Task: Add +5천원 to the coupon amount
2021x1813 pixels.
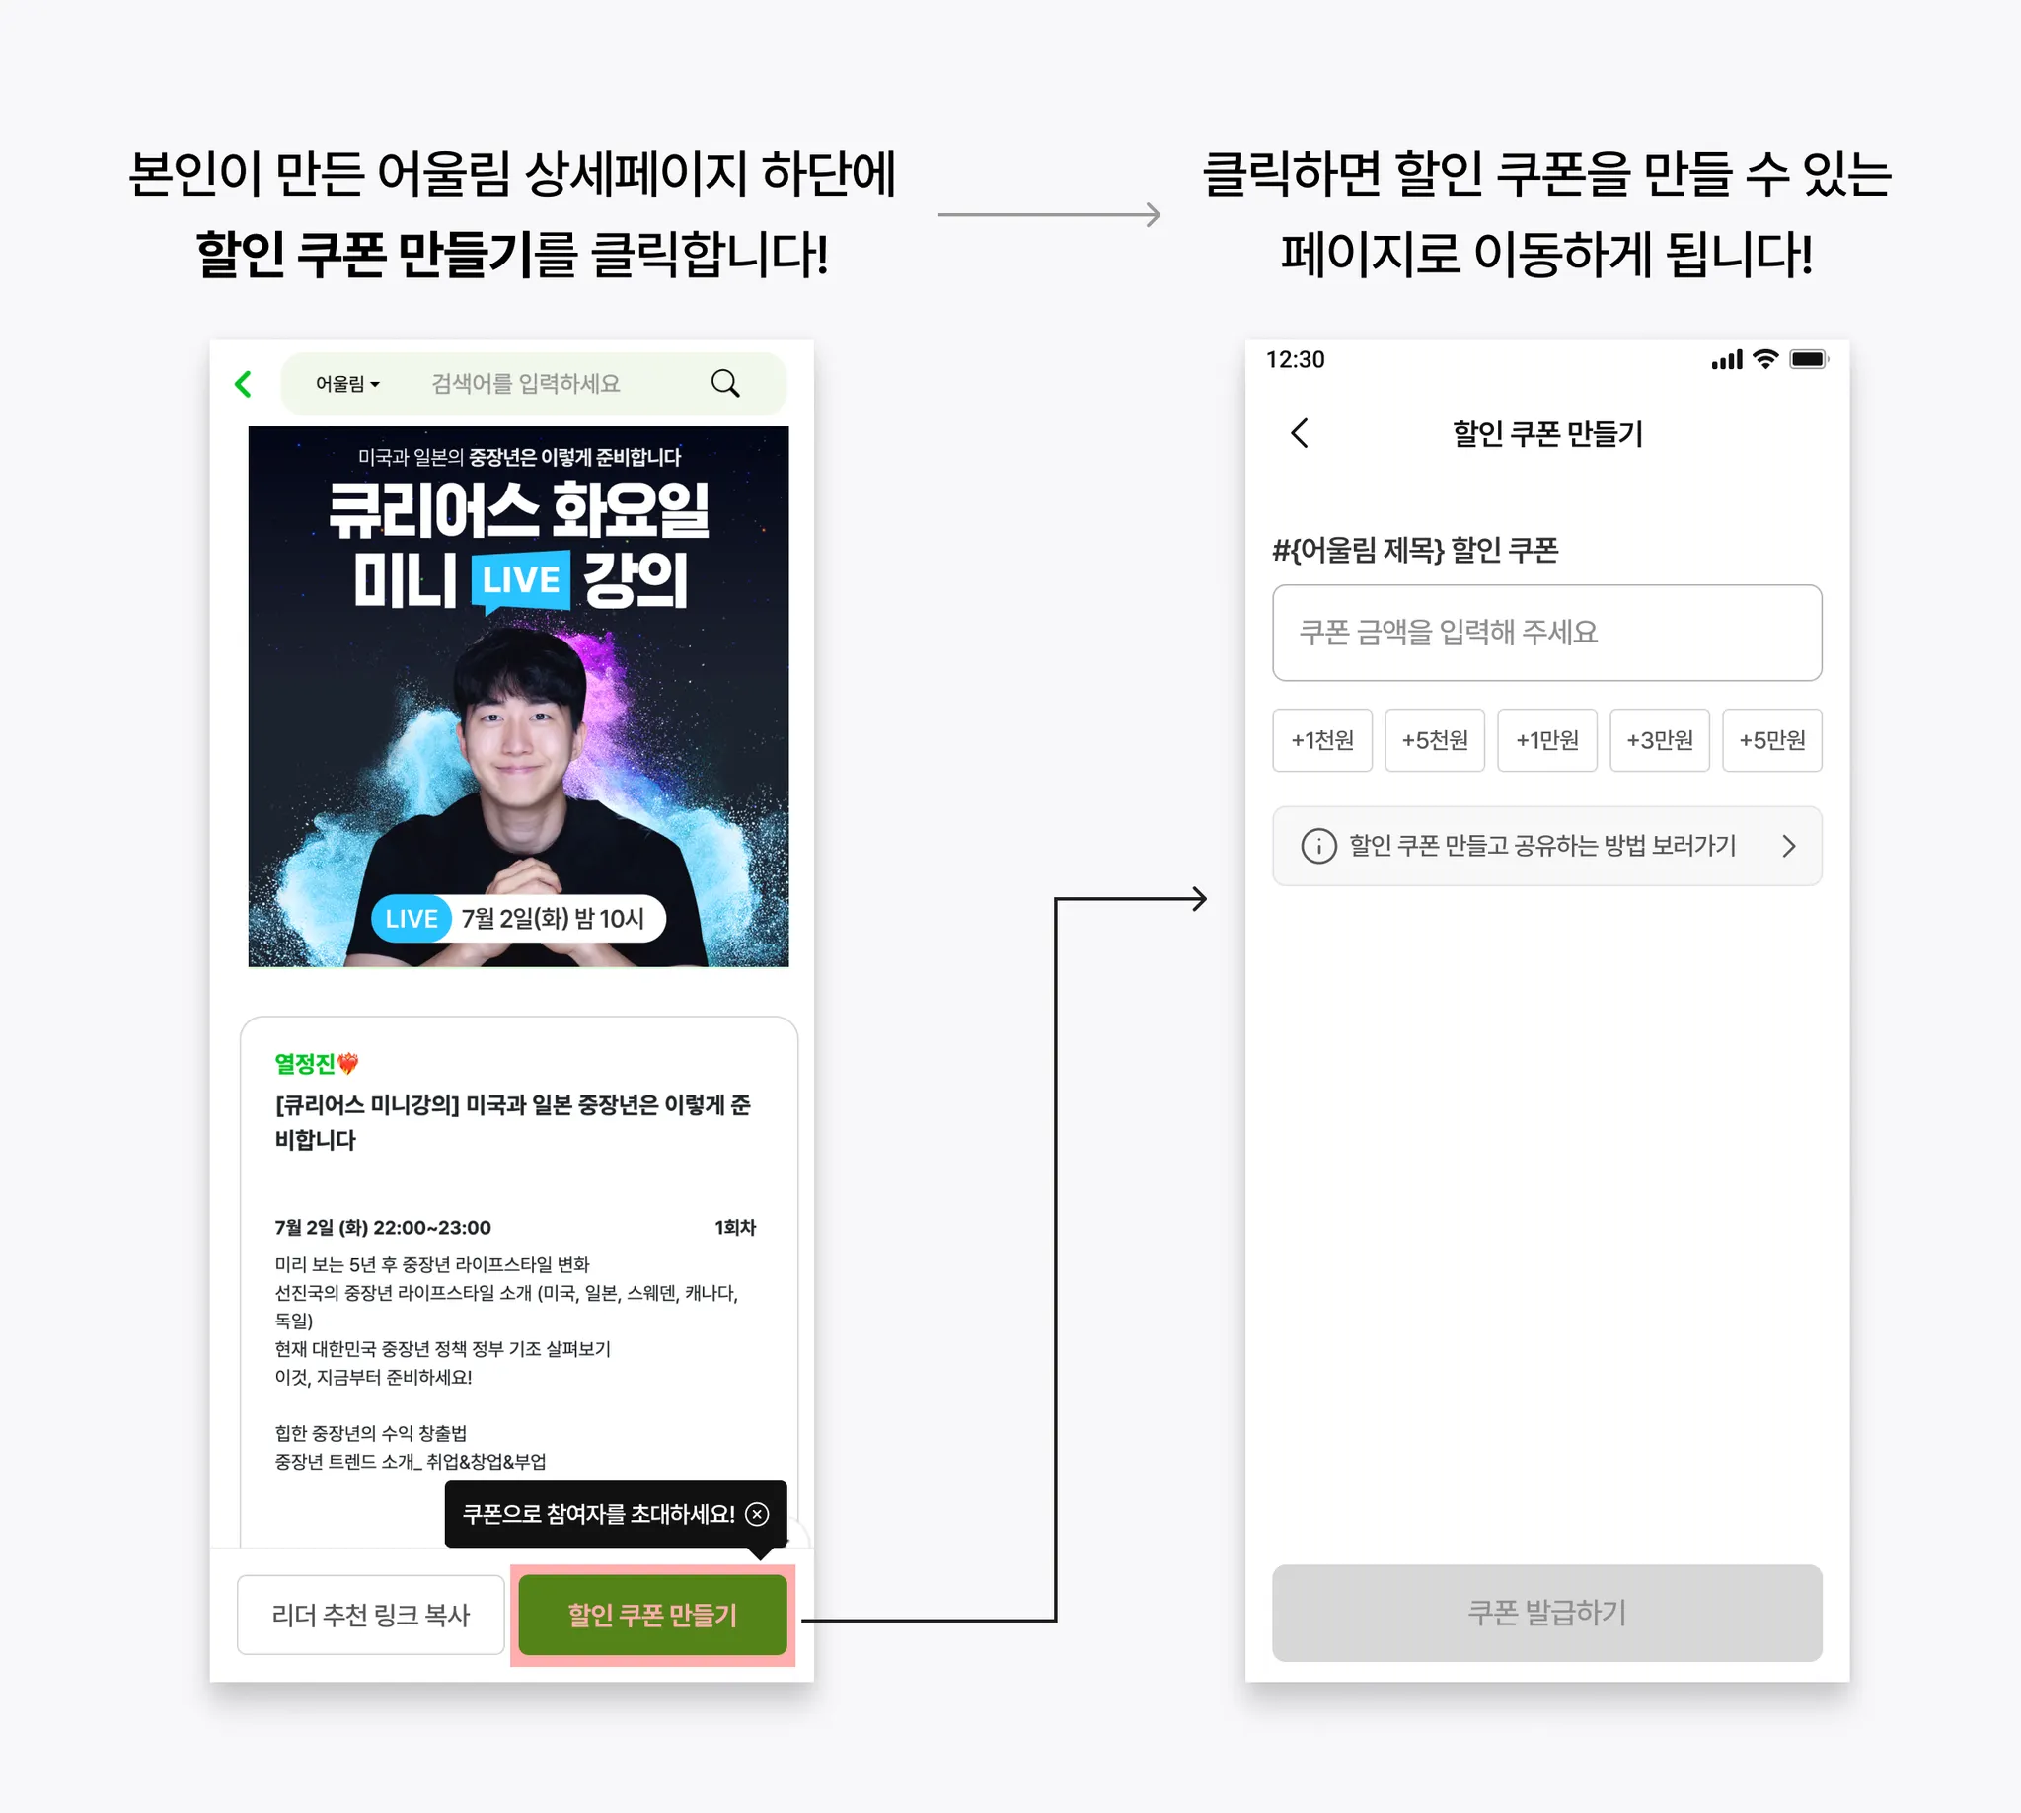Action: coord(1434,740)
